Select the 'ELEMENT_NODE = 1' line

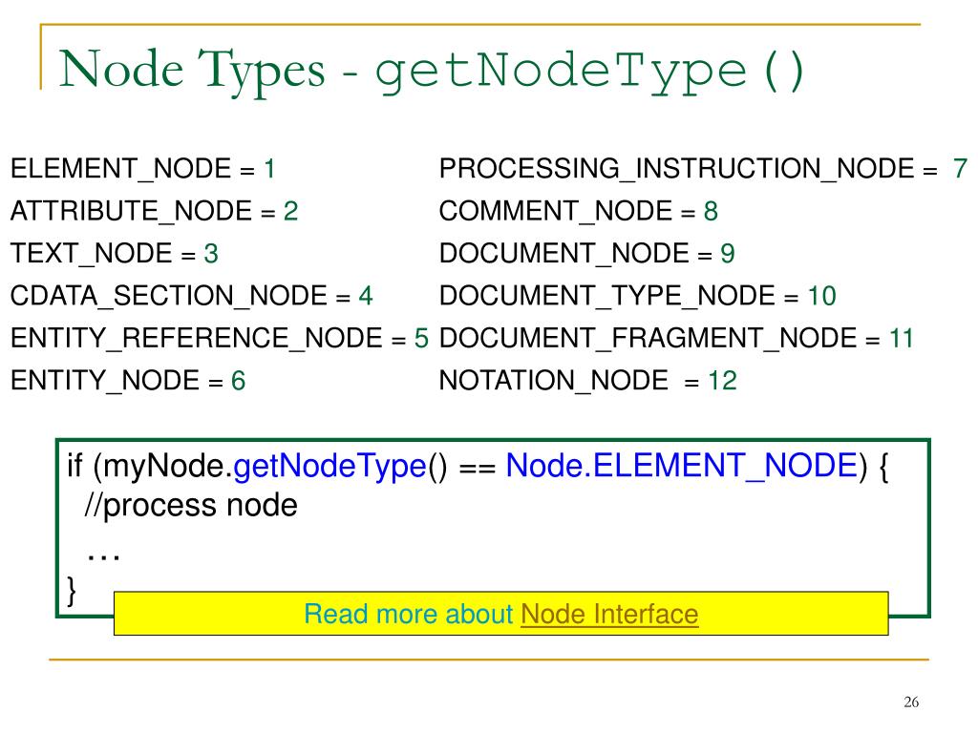point(143,169)
